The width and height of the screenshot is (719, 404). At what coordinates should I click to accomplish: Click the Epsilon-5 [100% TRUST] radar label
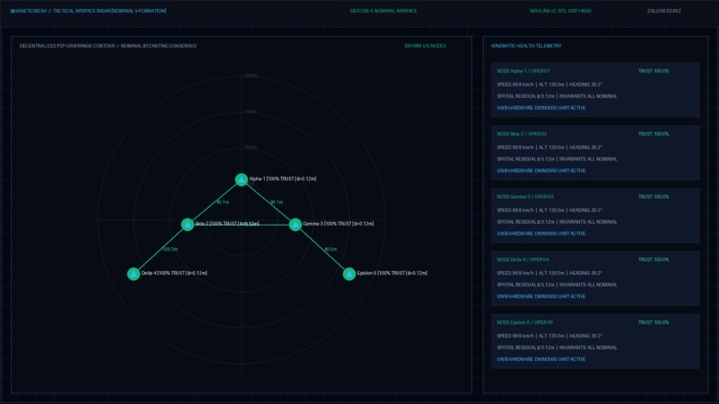392,273
